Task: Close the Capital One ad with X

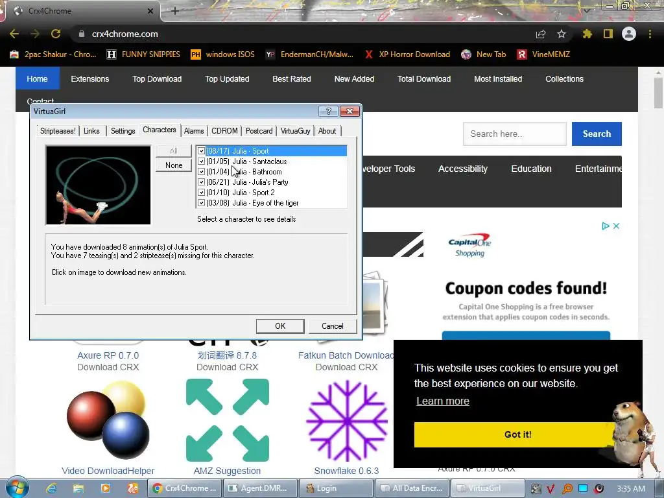Action: coord(617,226)
